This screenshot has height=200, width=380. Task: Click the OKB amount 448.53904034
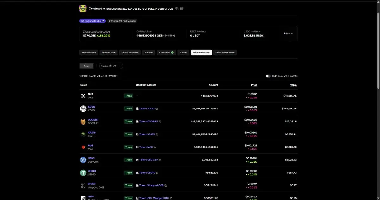[209, 96]
